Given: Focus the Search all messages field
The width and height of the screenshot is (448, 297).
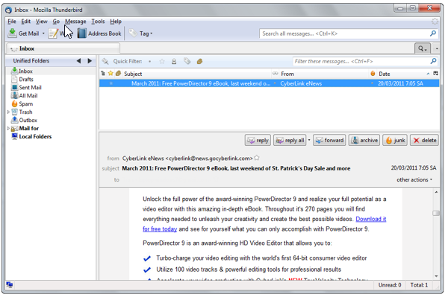Looking at the screenshot, I should [345, 33].
